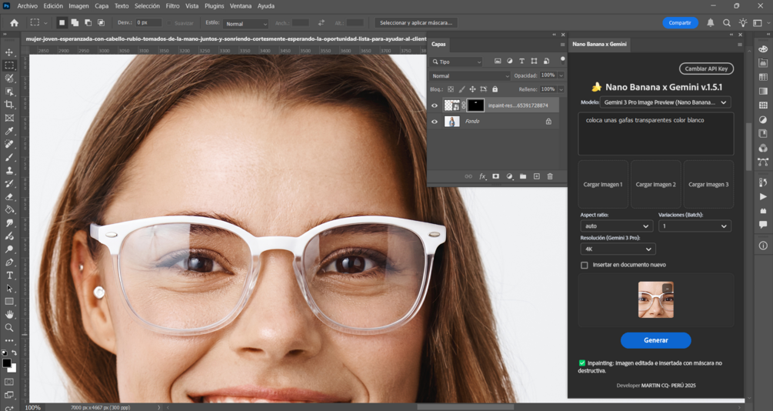
Task: Toggle lock all padlock in Capas panel
Action: coord(495,89)
